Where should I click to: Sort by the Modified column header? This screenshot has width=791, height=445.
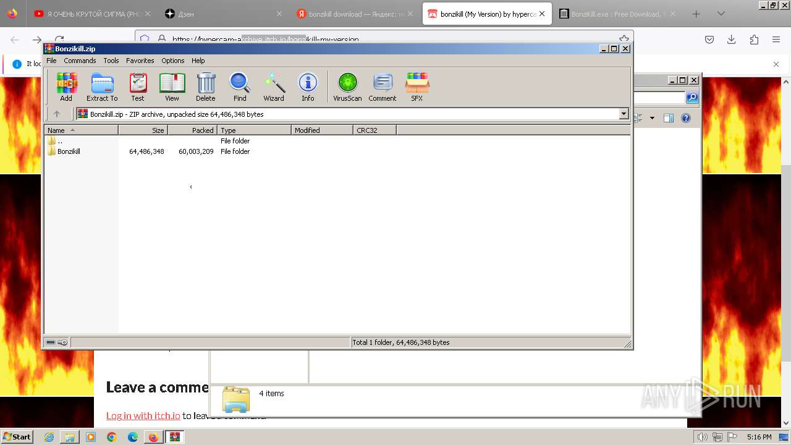click(x=322, y=130)
